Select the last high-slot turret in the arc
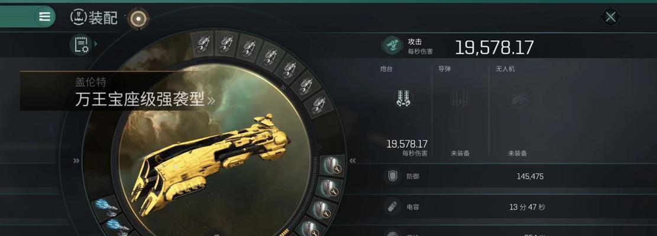Image resolution: width=657 pixels, height=236 pixels. [x=318, y=103]
